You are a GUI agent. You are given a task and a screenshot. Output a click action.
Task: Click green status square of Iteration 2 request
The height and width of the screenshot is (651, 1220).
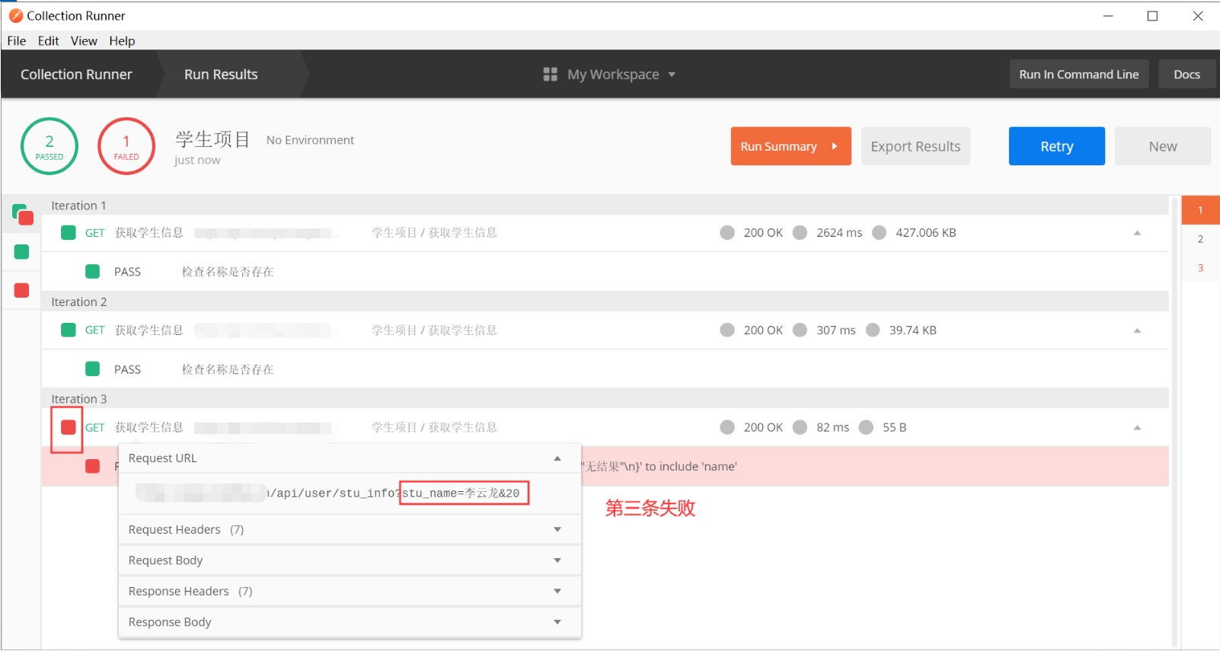69,330
